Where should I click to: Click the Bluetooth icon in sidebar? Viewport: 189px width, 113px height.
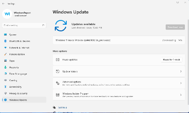[5, 41]
